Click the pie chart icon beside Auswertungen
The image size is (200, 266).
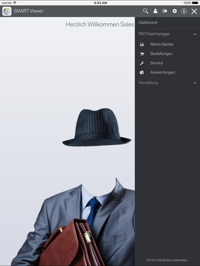pyautogui.click(x=142, y=73)
